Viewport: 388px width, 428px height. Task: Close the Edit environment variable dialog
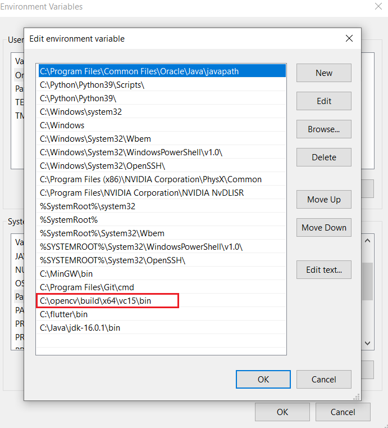pyautogui.click(x=349, y=38)
